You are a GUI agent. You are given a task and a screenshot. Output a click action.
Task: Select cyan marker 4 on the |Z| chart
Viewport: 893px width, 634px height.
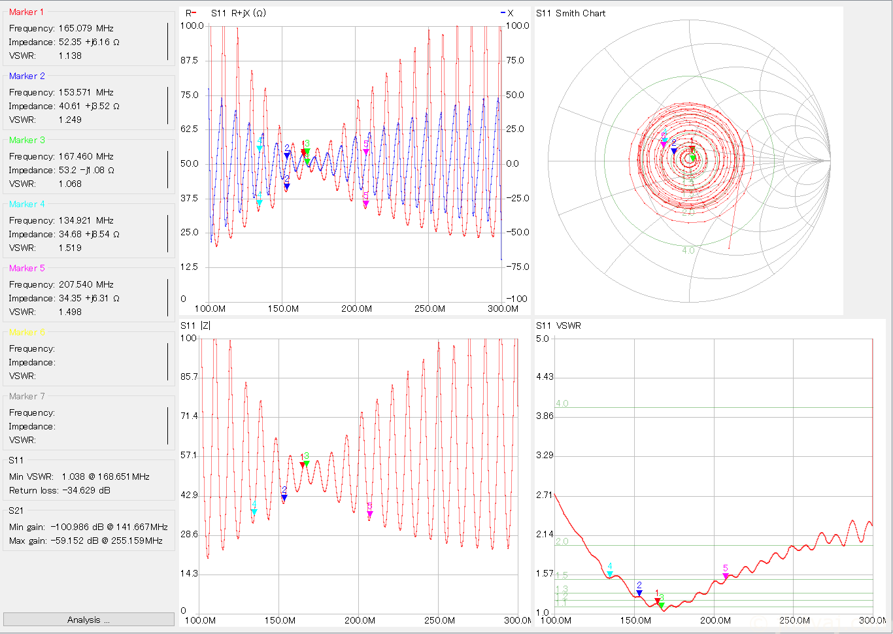point(254,512)
